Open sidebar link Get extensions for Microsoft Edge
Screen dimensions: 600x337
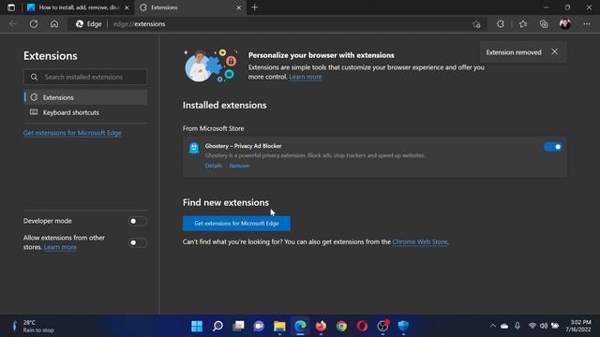click(x=72, y=133)
